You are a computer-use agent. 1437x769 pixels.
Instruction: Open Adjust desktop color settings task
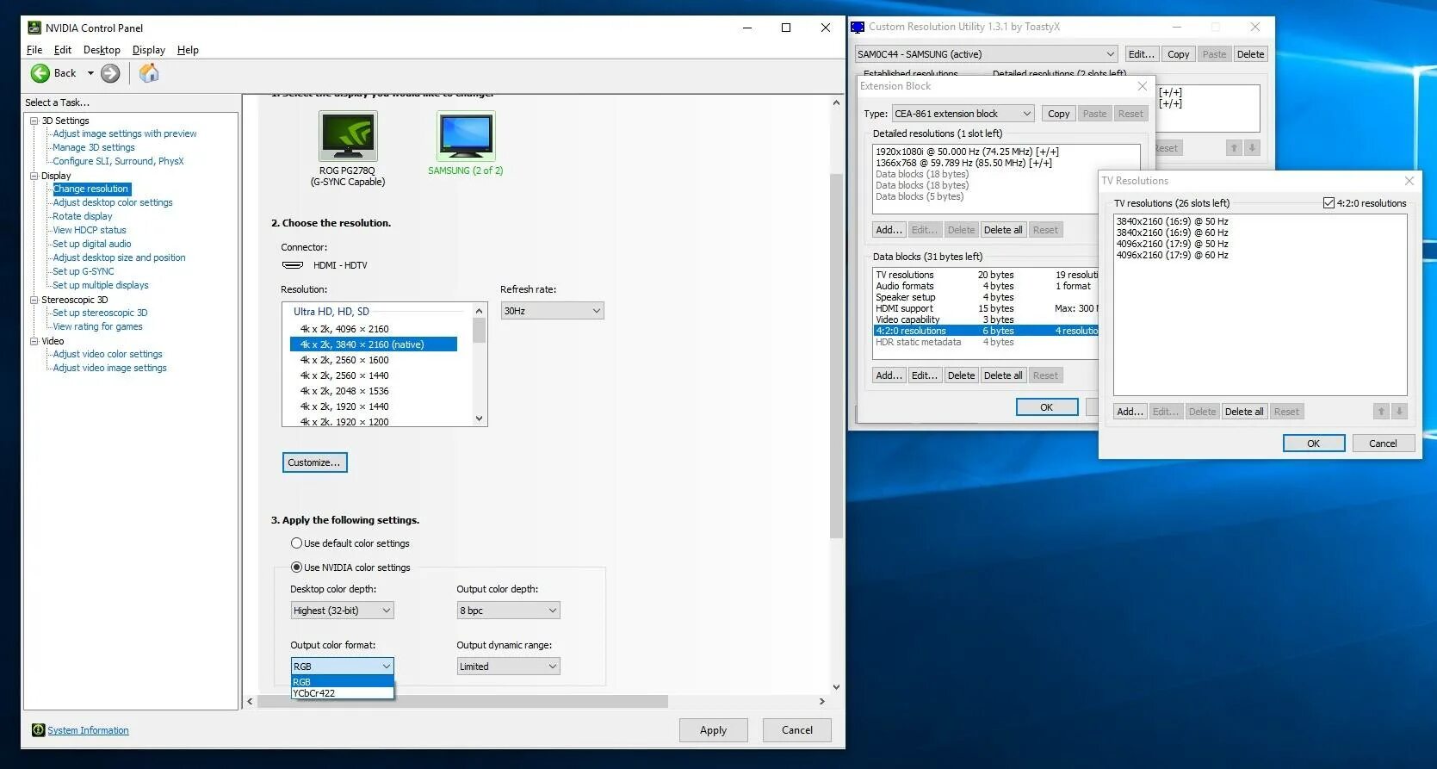pos(113,202)
